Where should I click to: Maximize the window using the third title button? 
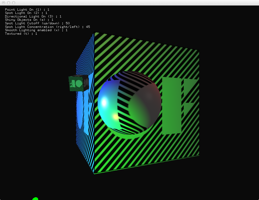(14, 3)
